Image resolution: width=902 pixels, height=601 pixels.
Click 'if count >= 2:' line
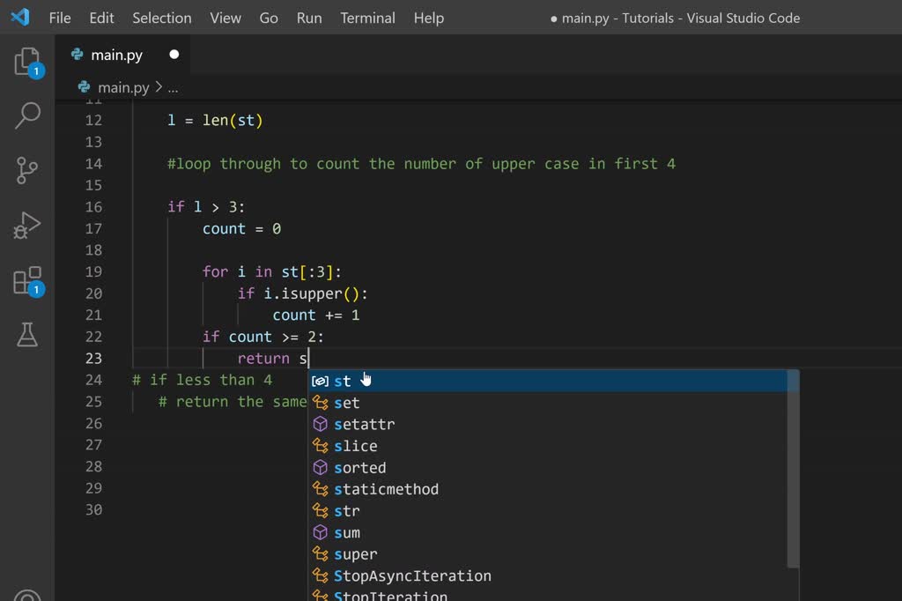point(262,337)
